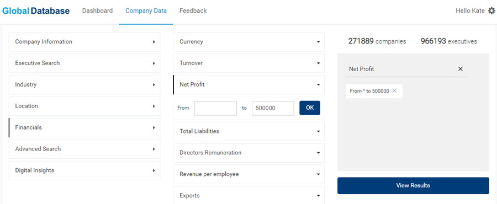
Task: Click the Turnover filter label
Action: point(191,63)
